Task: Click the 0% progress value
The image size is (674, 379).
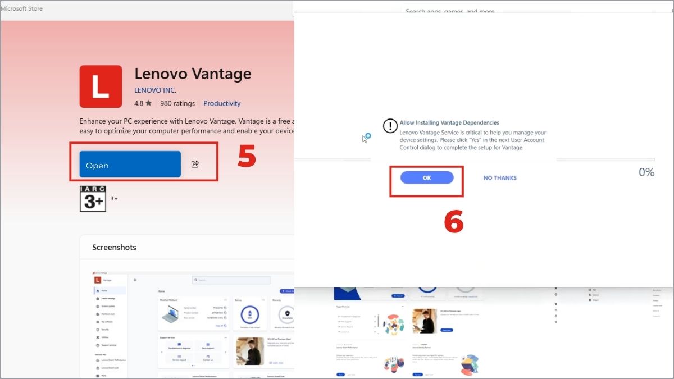Action: 646,172
